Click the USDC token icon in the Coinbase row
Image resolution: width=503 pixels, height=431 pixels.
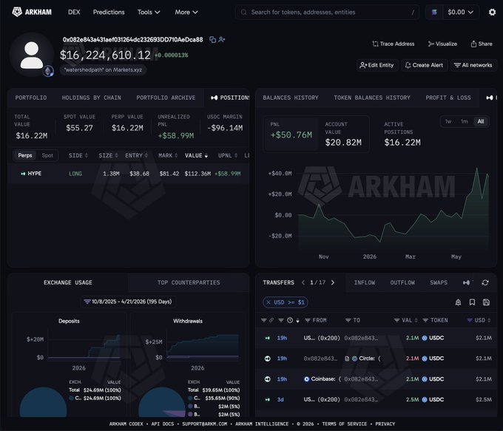425,379
